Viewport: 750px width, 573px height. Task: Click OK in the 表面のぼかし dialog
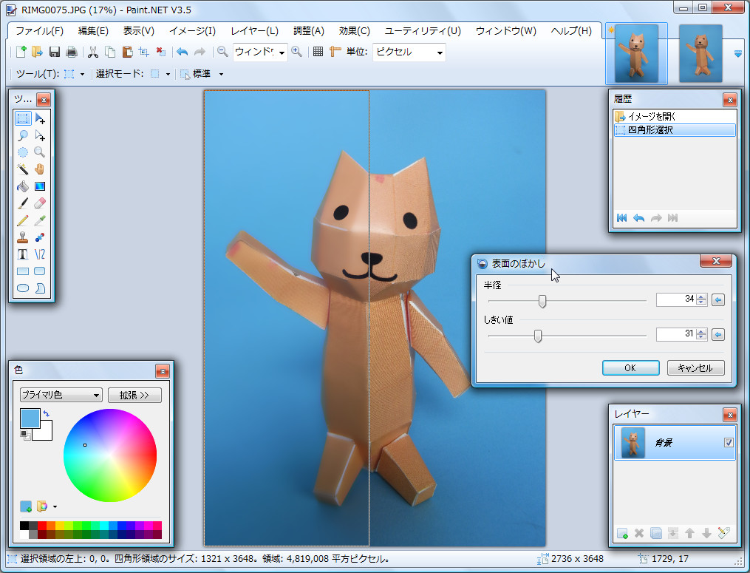click(x=630, y=368)
